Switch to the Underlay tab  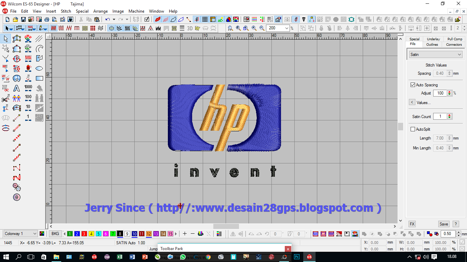433,39
